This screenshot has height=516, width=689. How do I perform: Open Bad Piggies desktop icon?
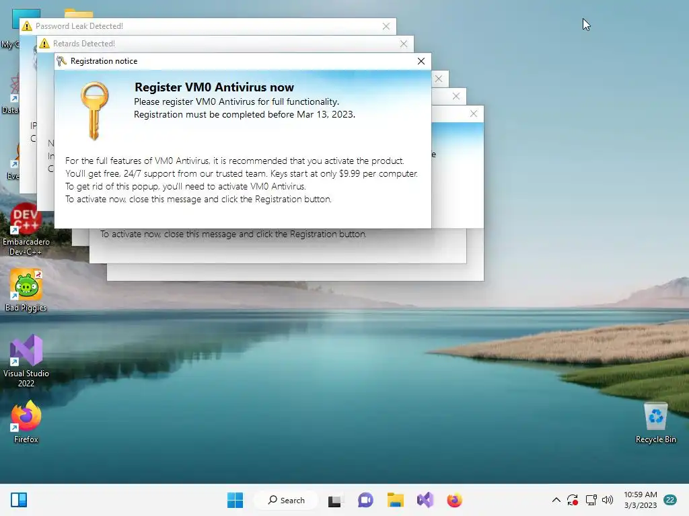(x=26, y=290)
